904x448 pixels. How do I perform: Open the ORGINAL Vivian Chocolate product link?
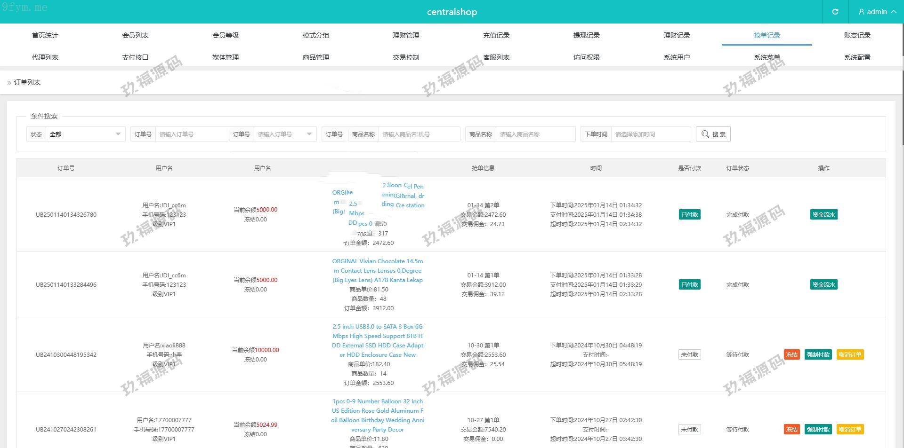click(377, 271)
